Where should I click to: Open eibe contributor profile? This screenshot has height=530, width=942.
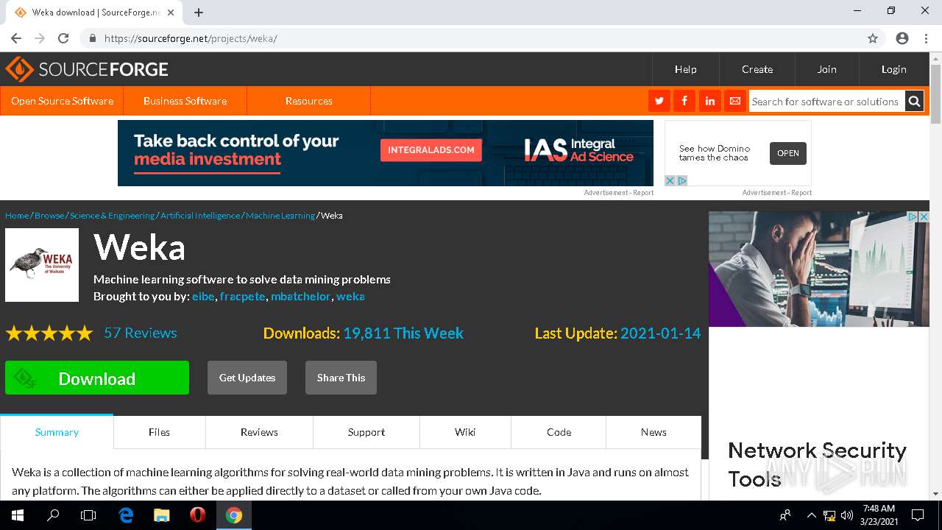click(x=204, y=297)
